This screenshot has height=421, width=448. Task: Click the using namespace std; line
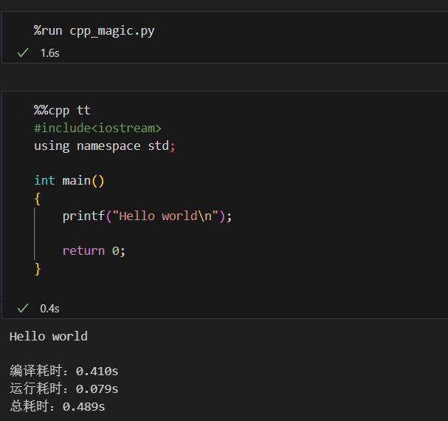[105, 146]
